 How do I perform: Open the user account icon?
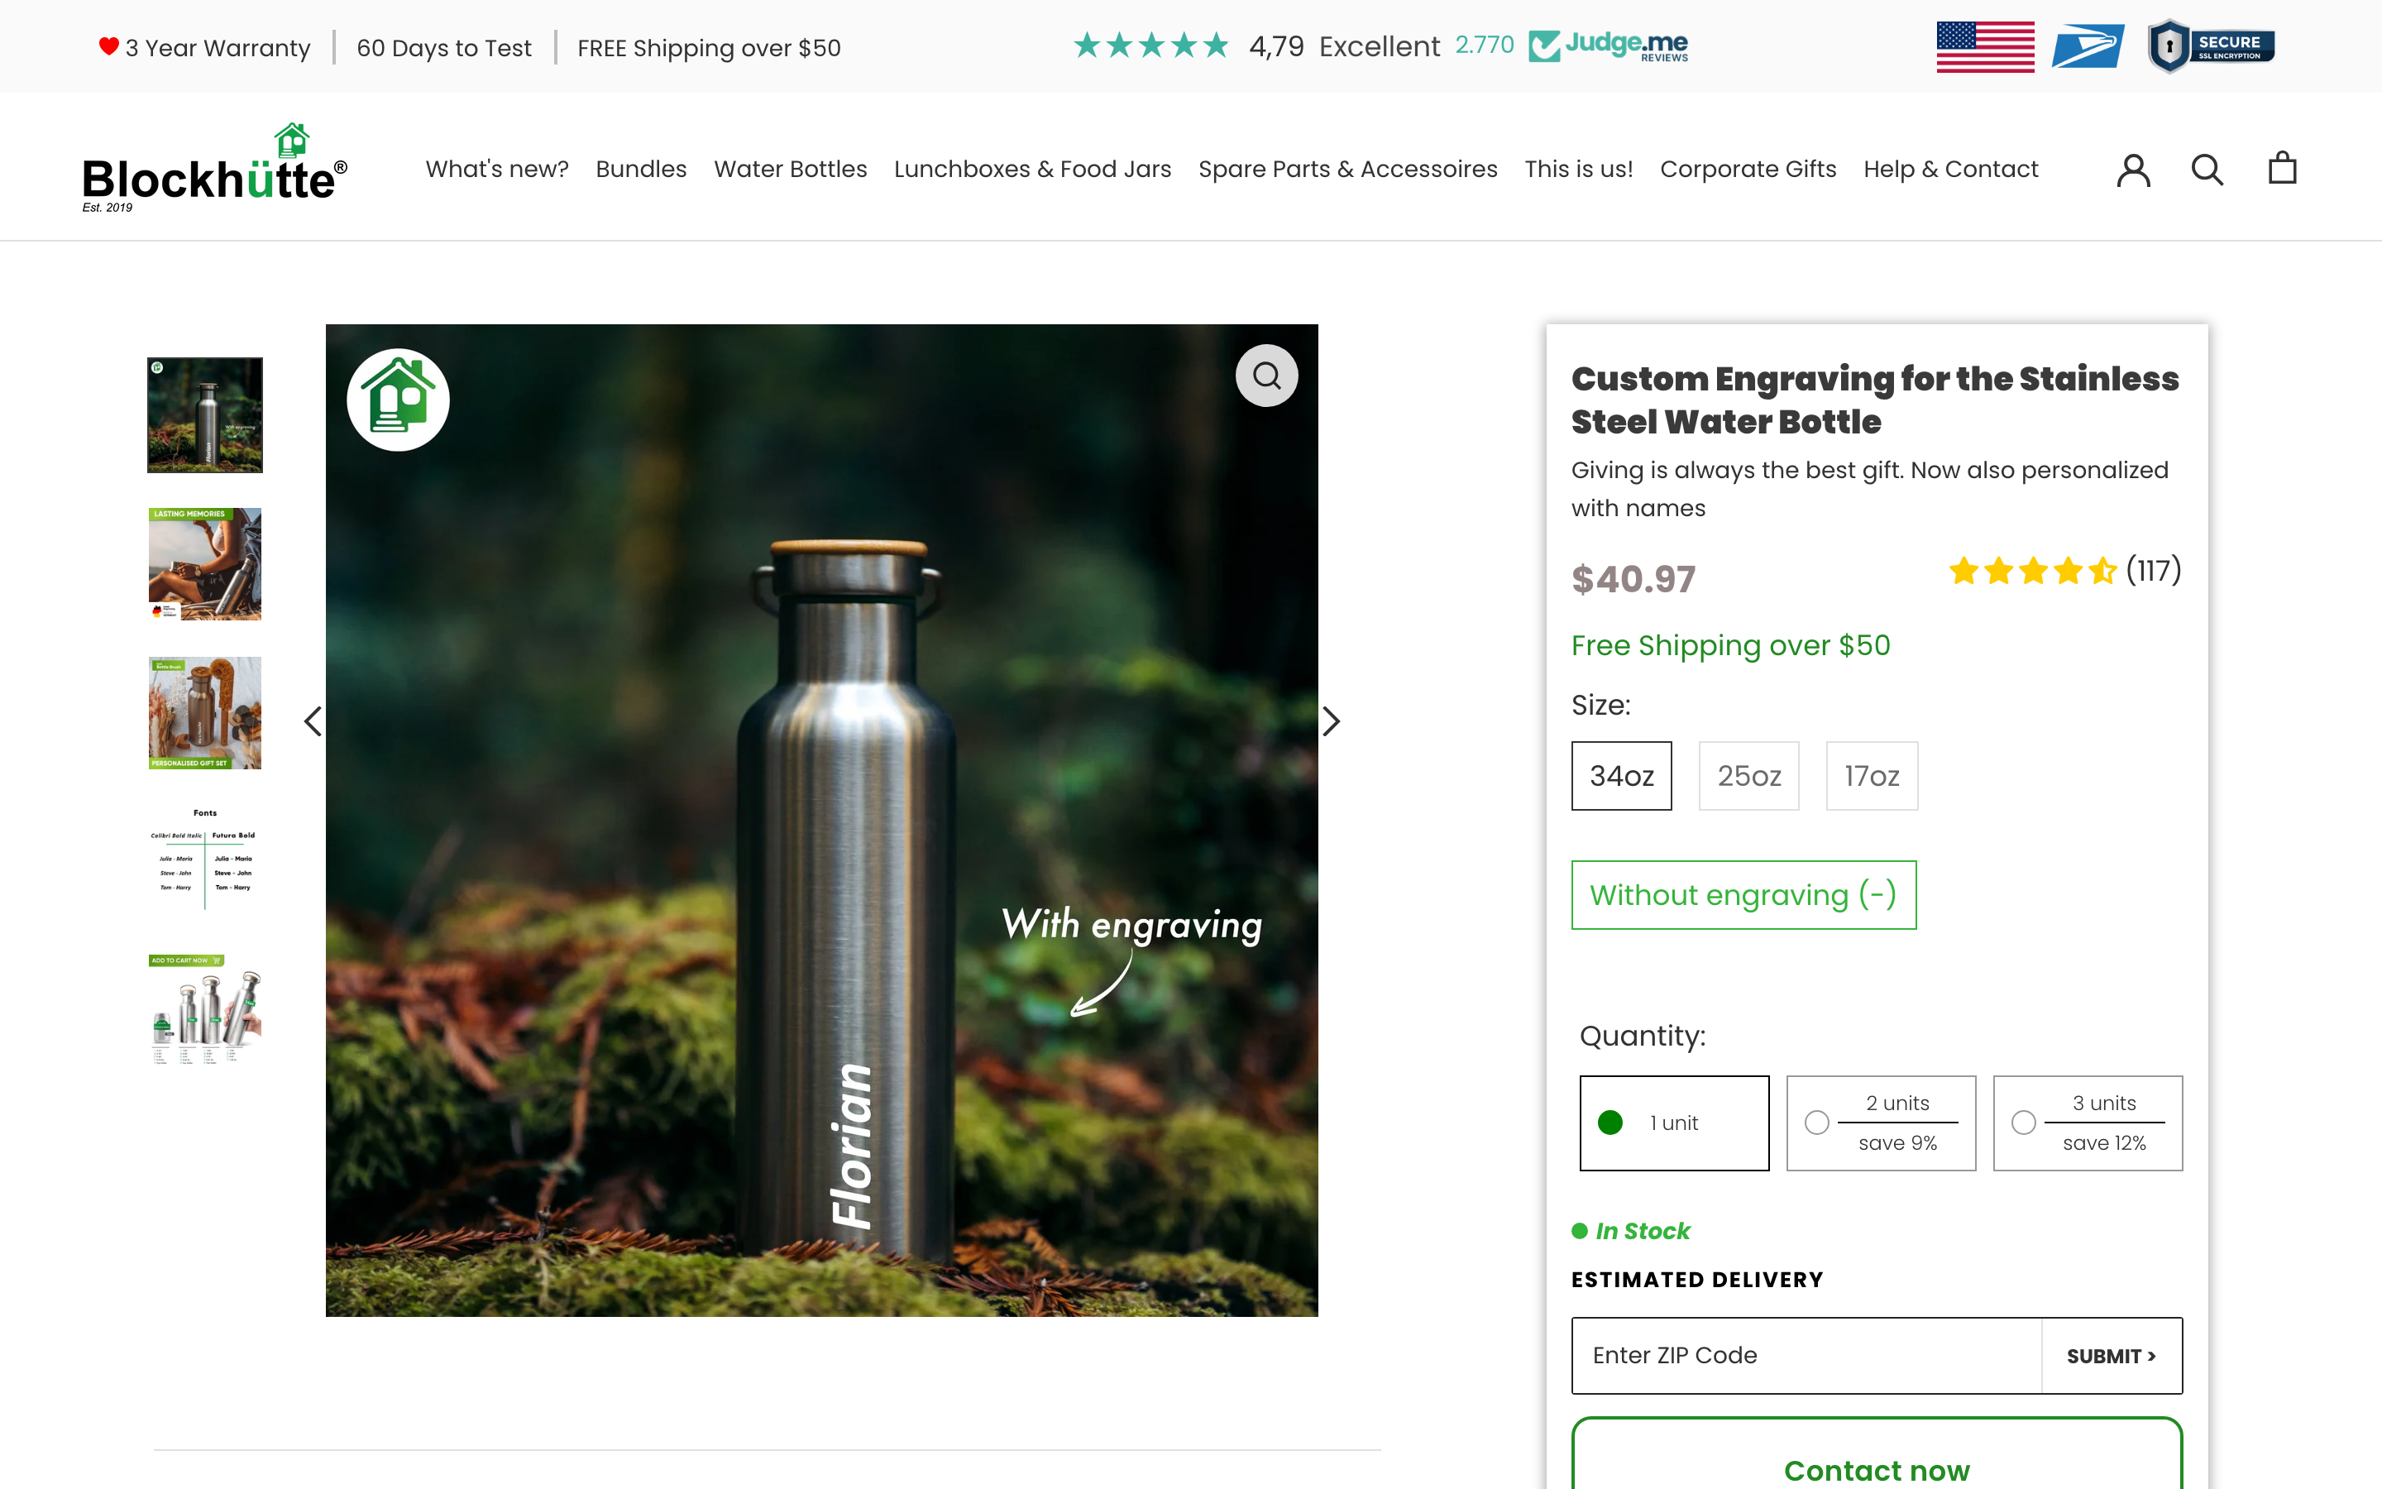click(2133, 170)
